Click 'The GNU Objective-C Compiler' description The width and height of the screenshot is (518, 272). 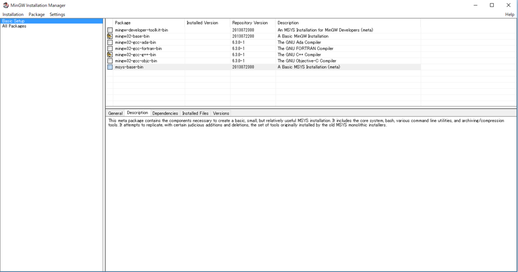pos(307,61)
